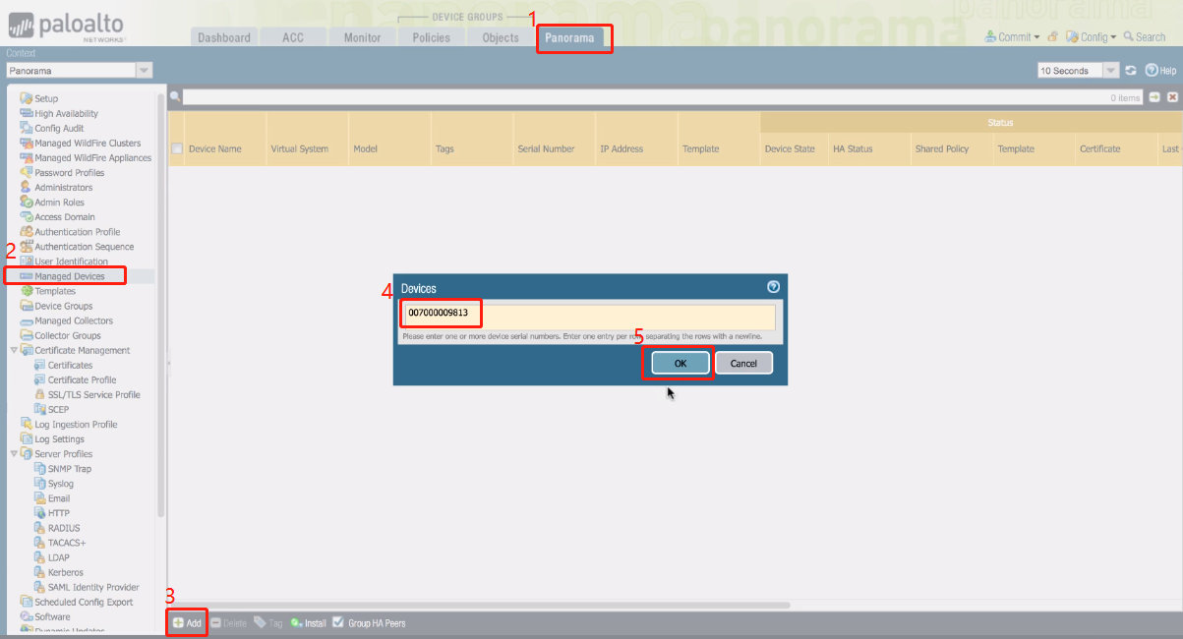Uncheck the Group HA Peers checkbox
Image resolution: width=1183 pixels, height=639 pixels.
(338, 623)
